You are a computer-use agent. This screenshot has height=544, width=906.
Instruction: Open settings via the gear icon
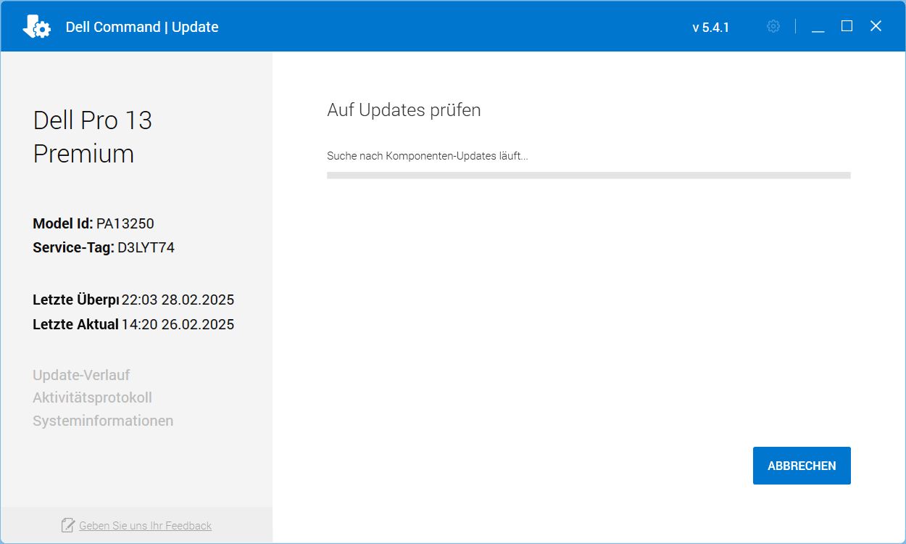click(x=773, y=26)
